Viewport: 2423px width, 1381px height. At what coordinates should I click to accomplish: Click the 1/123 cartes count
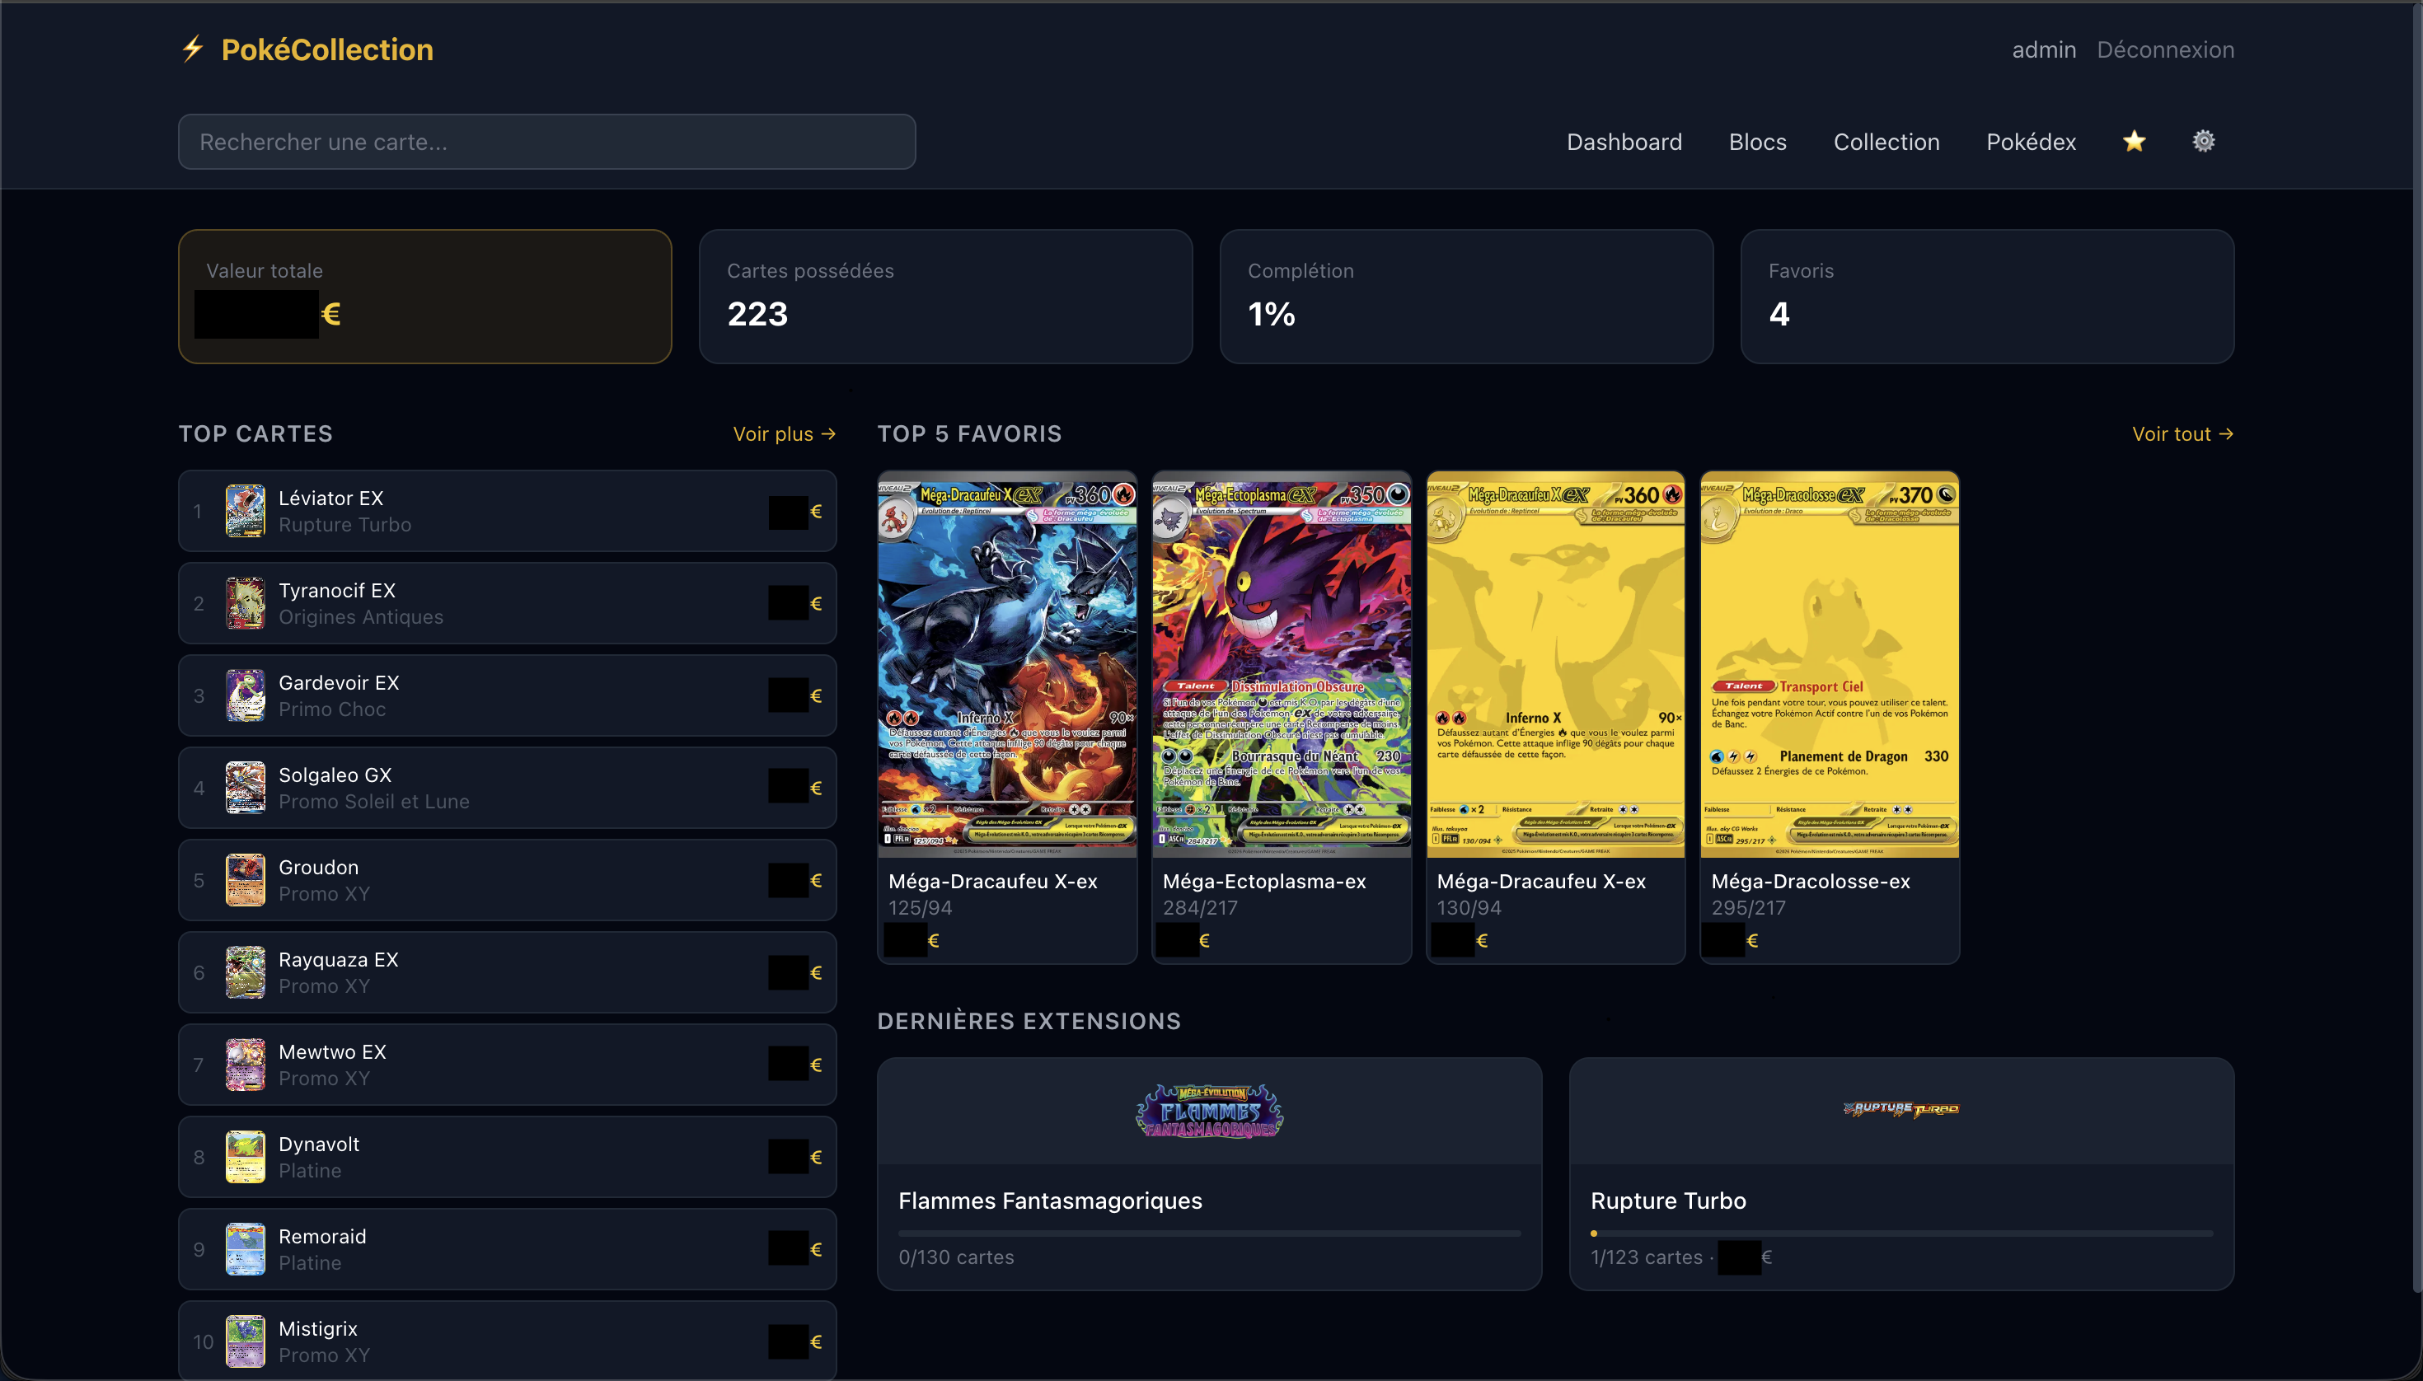[1646, 1257]
